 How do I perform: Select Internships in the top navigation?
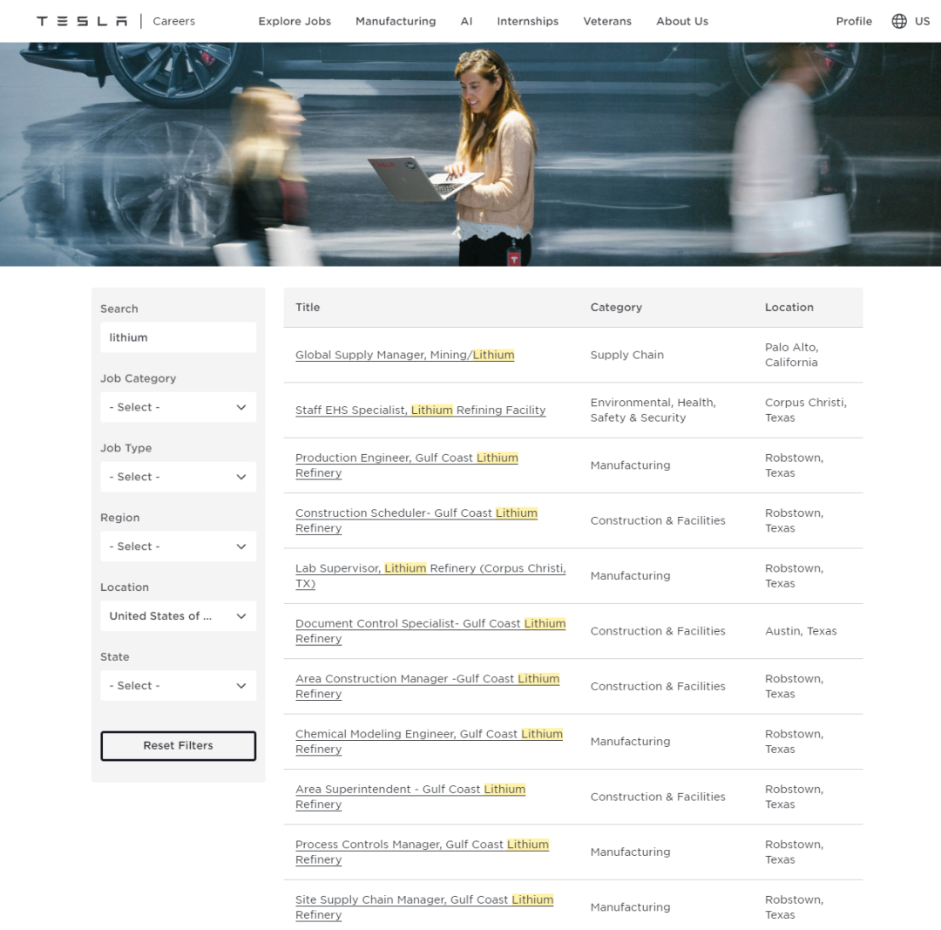point(527,21)
